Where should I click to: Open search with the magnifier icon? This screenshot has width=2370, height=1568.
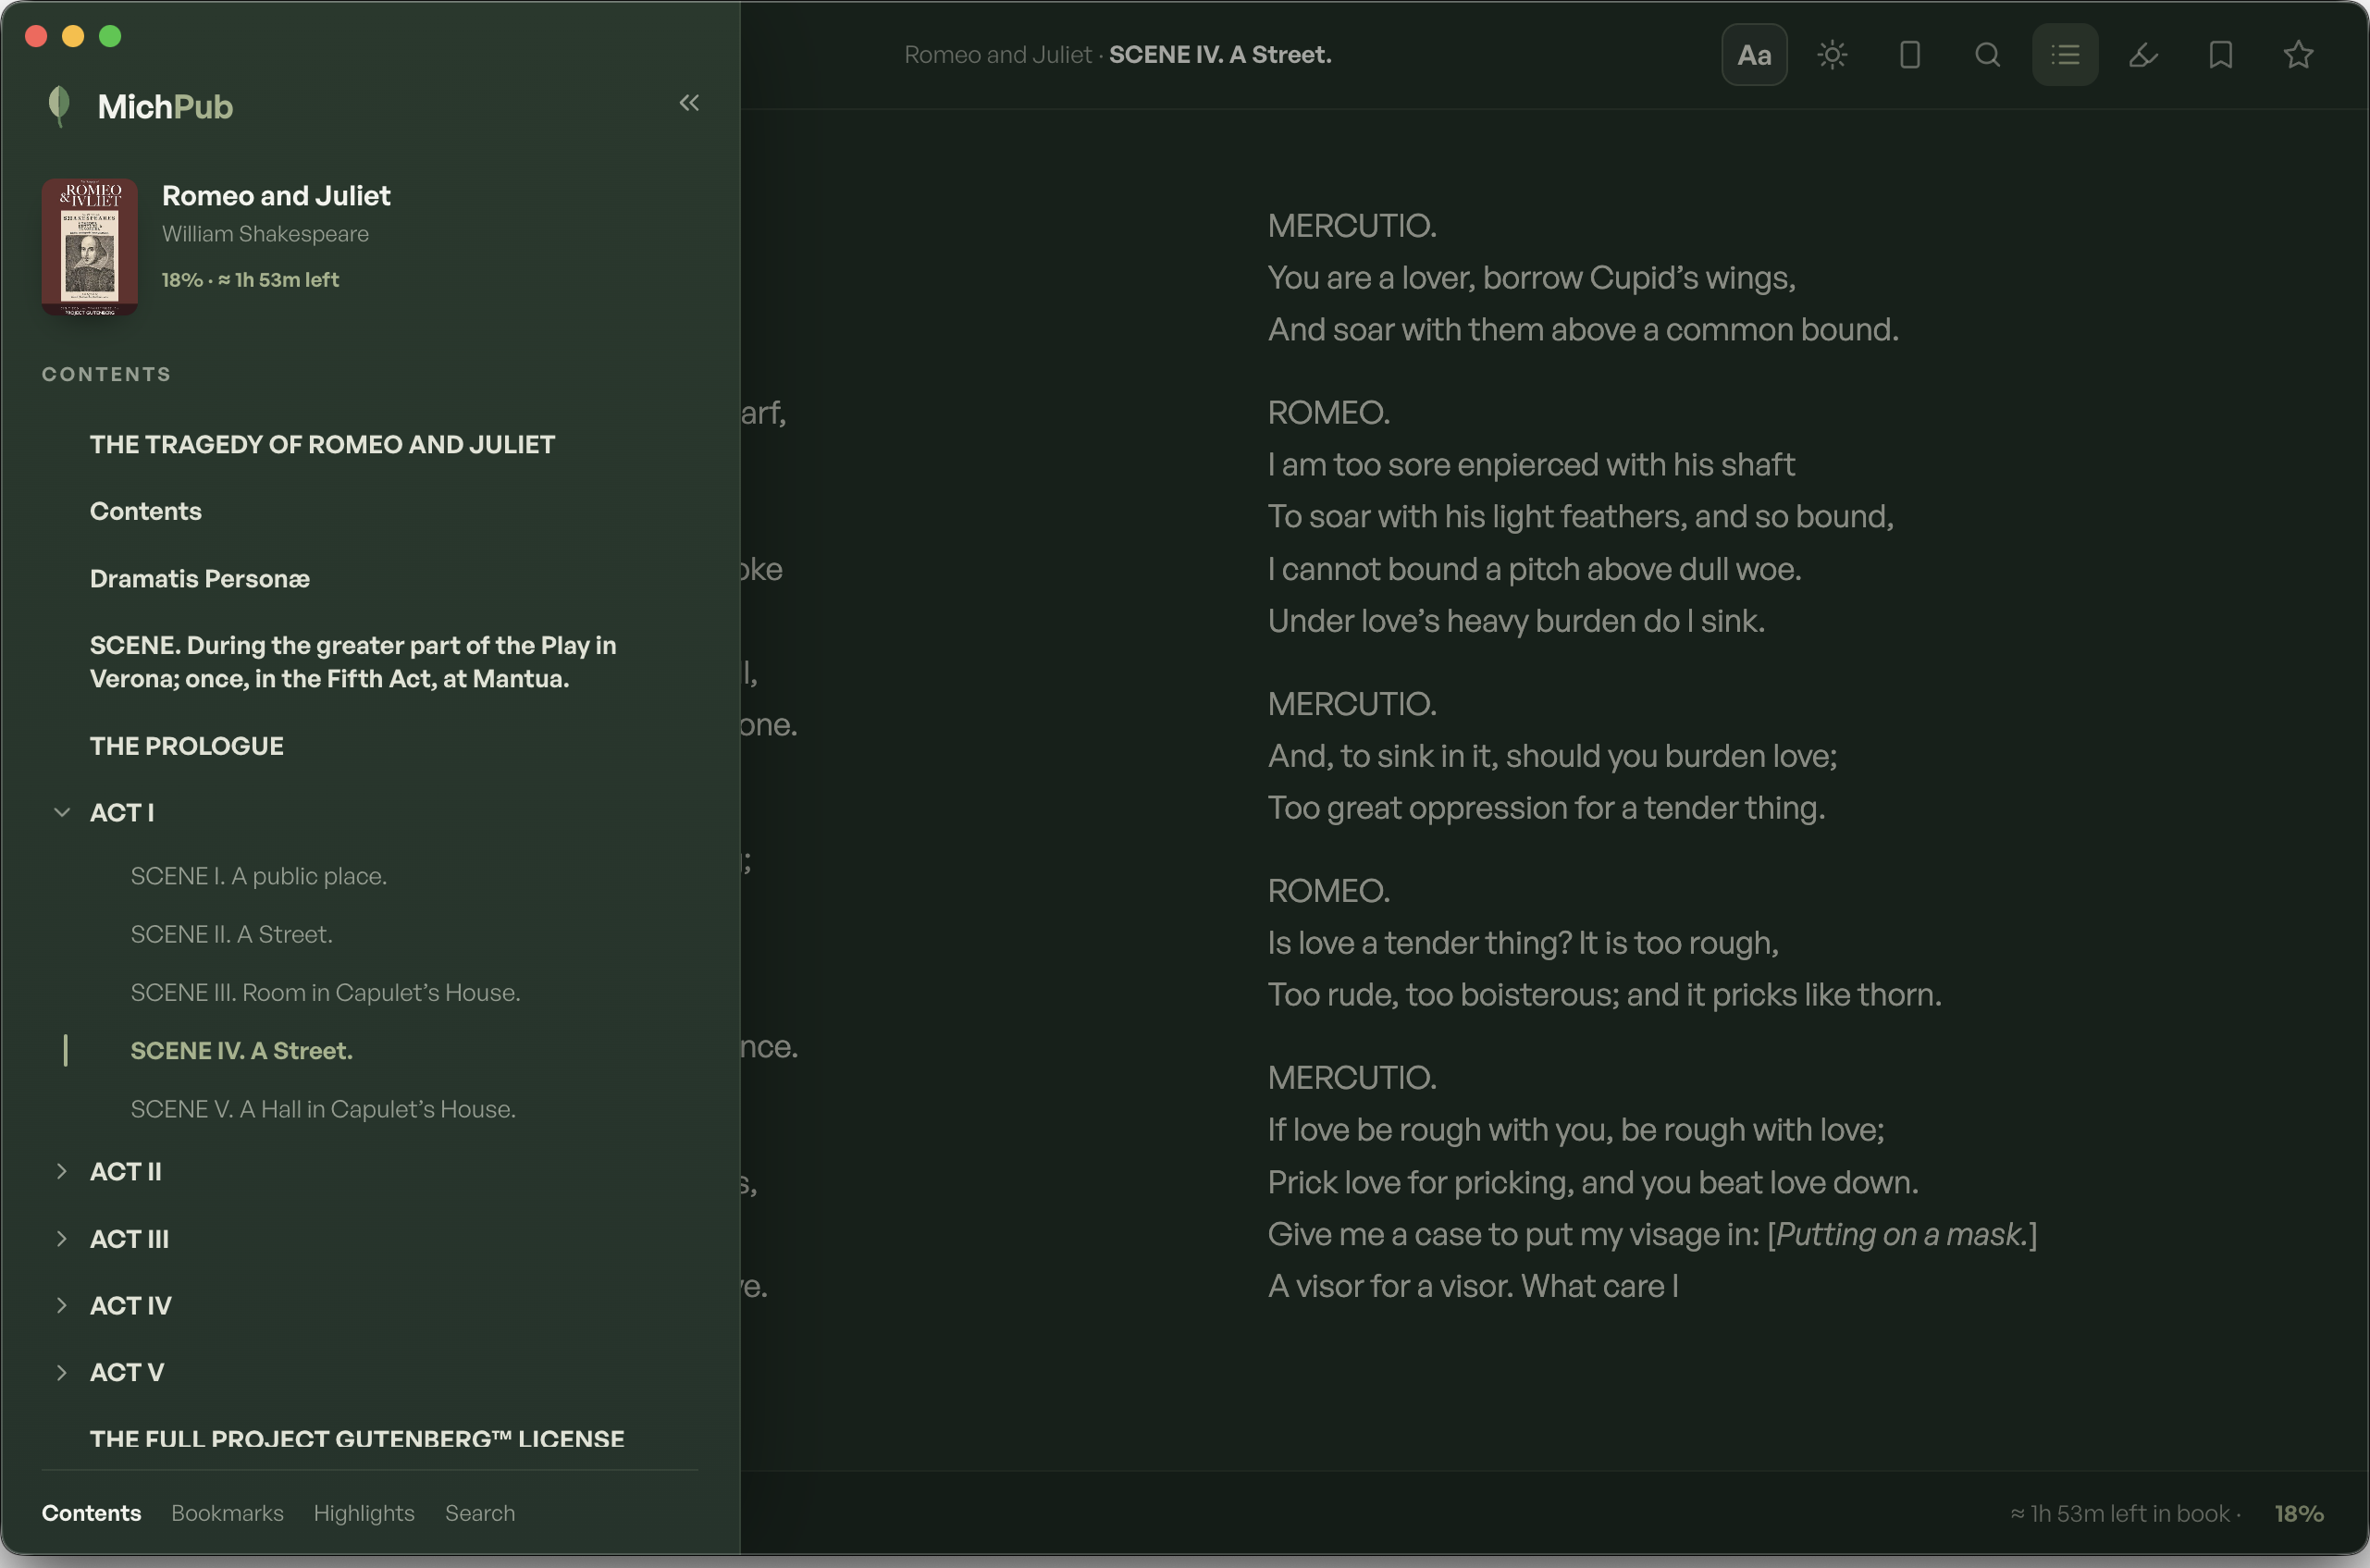(1988, 55)
